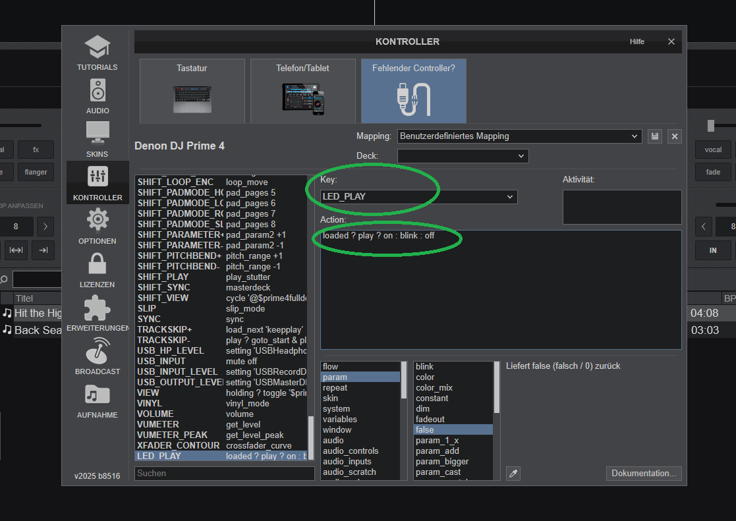The image size is (736, 521).
Task: Pick the fadeout action
Action: tap(453, 419)
